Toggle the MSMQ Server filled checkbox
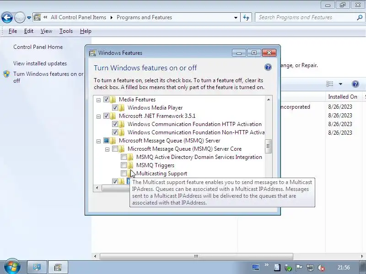This screenshot has height=274, width=366. pyautogui.click(x=106, y=141)
